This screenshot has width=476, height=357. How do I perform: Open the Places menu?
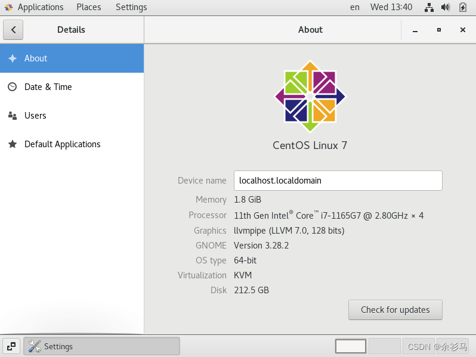coord(89,7)
